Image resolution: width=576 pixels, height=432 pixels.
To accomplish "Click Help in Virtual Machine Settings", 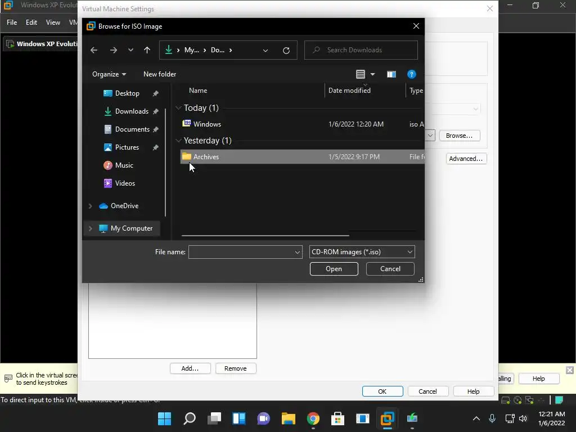I will coord(473,391).
